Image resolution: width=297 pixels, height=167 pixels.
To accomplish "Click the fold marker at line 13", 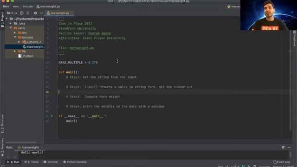I will [57, 77].
